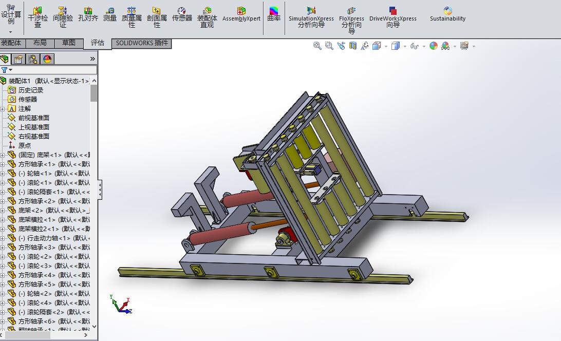Viewport: 561px width, 341px height.
Task: Click Hide/Show Items glasses icon
Action: [414, 46]
